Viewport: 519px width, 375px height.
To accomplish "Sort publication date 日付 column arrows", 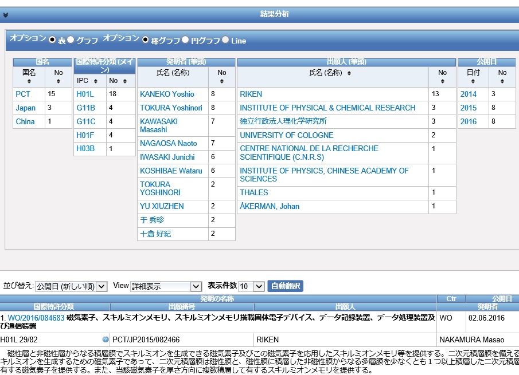I will tap(473, 81).
